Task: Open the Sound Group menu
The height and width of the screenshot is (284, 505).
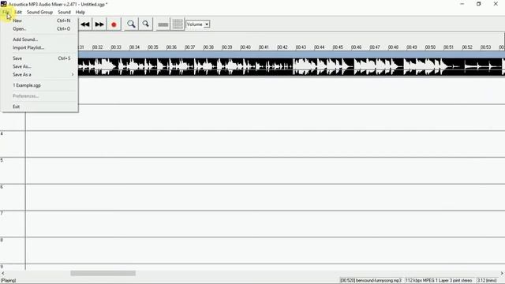Action: pos(39,12)
